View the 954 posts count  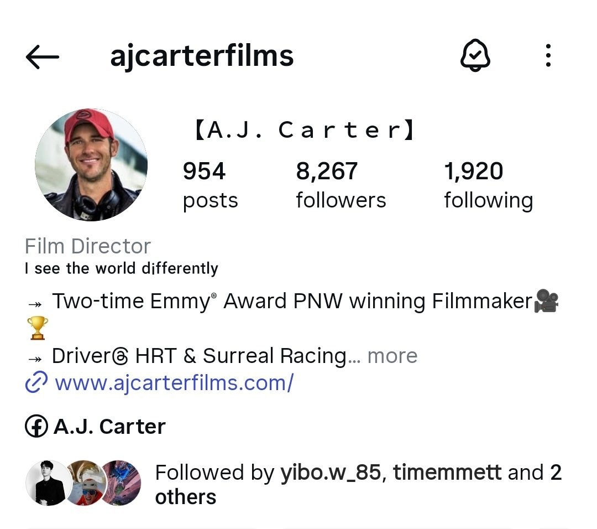(210, 185)
